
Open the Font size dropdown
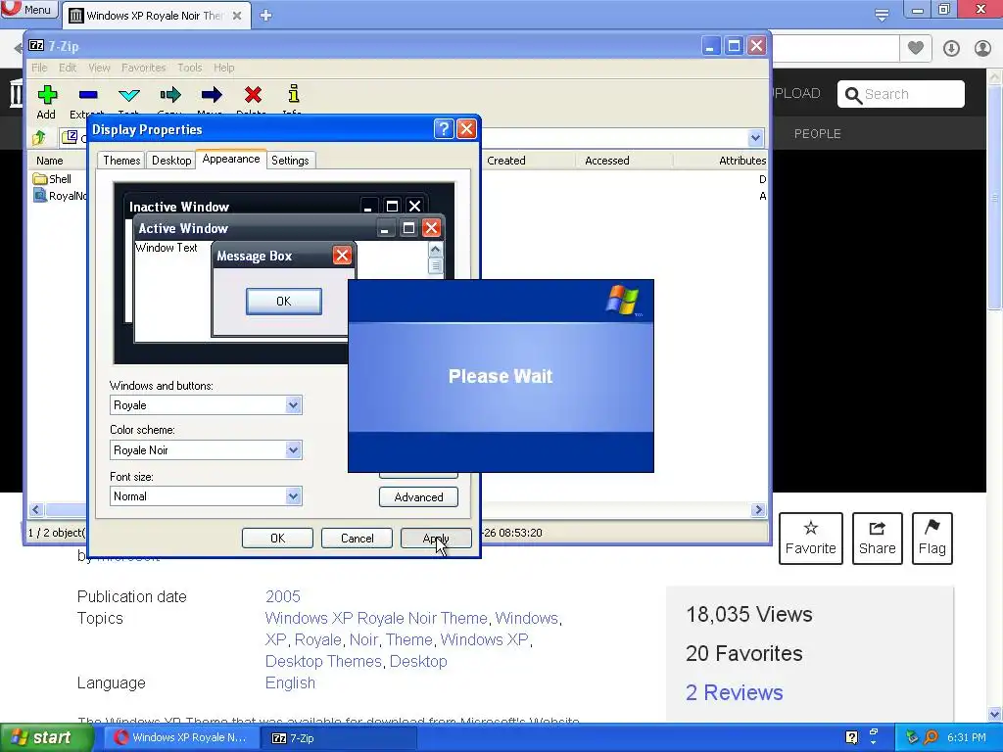click(x=293, y=496)
